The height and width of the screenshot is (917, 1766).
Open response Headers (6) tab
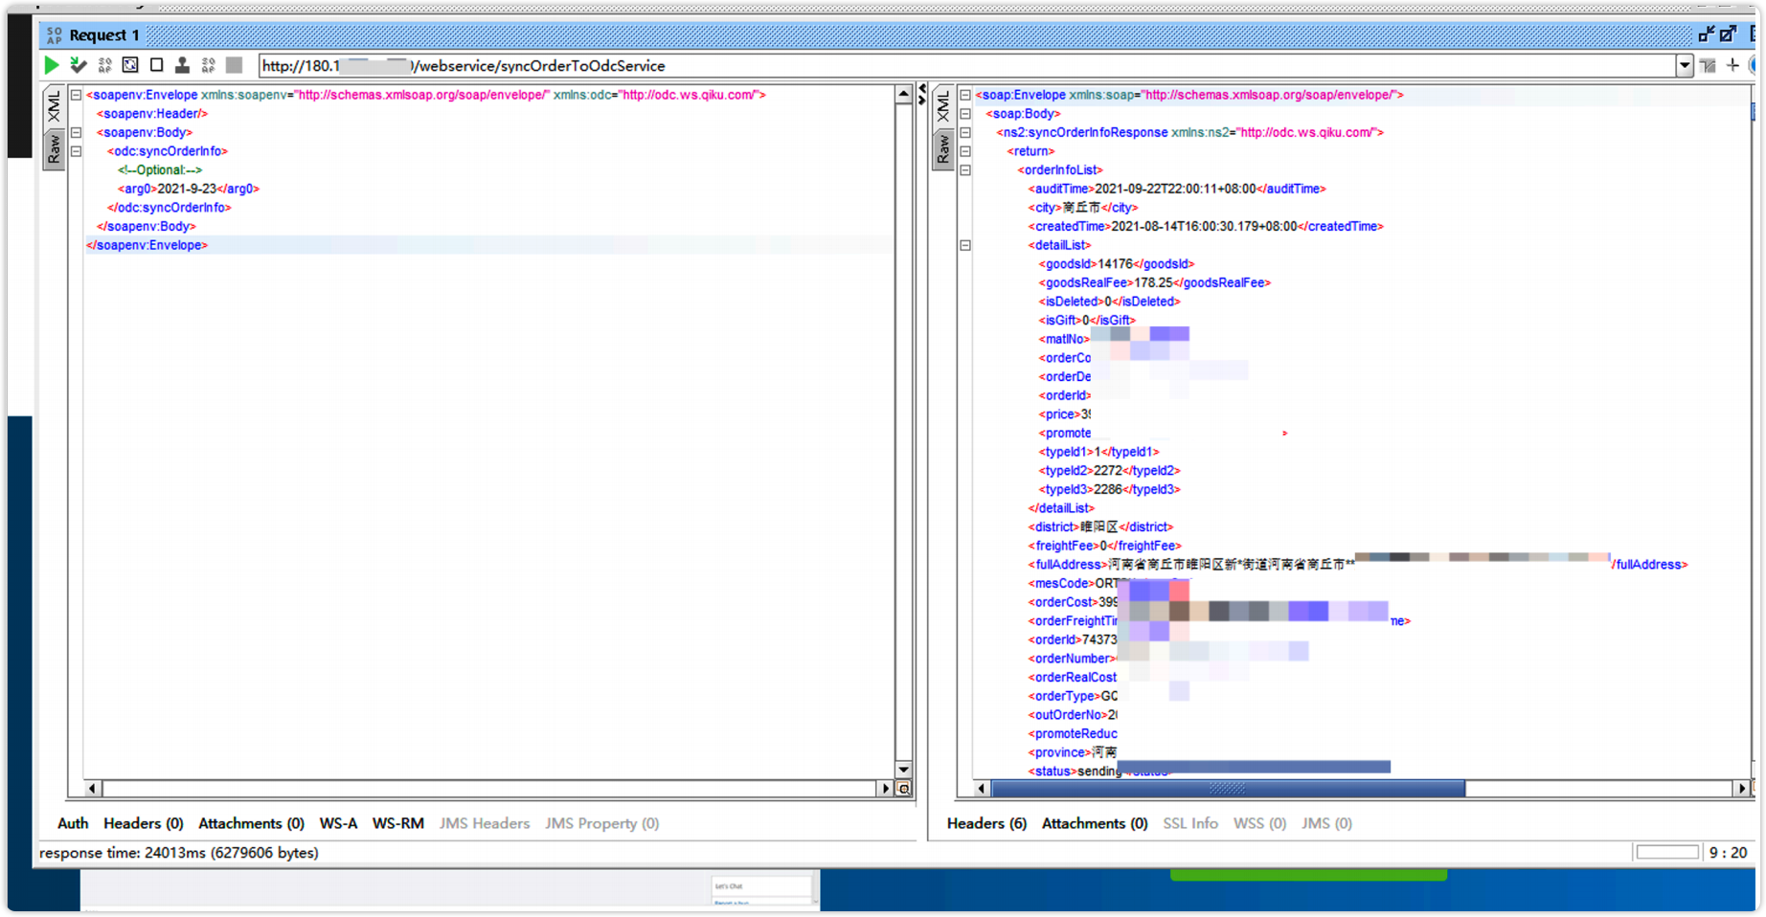[986, 823]
